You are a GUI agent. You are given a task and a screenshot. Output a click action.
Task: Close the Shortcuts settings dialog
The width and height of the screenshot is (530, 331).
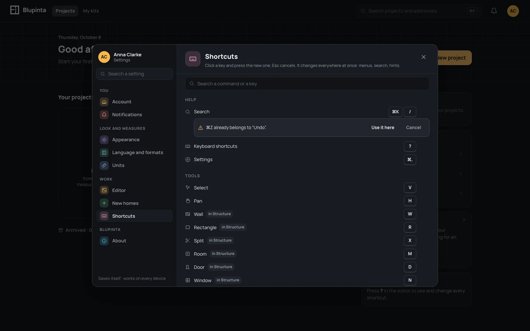point(424,57)
